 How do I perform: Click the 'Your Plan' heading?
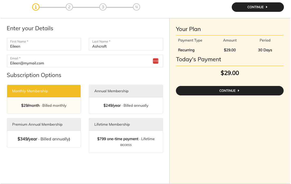[188, 29]
